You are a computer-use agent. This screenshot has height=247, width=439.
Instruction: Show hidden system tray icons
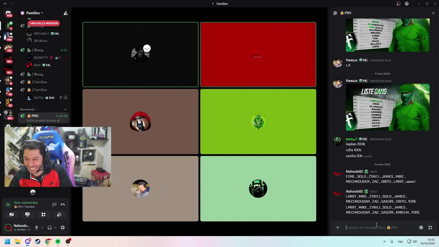point(384,242)
